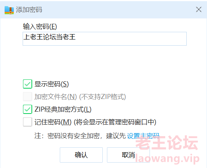Click the green checkmark beside 显示密码
The height and width of the screenshot is (168, 207).
[x=28, y=84]
